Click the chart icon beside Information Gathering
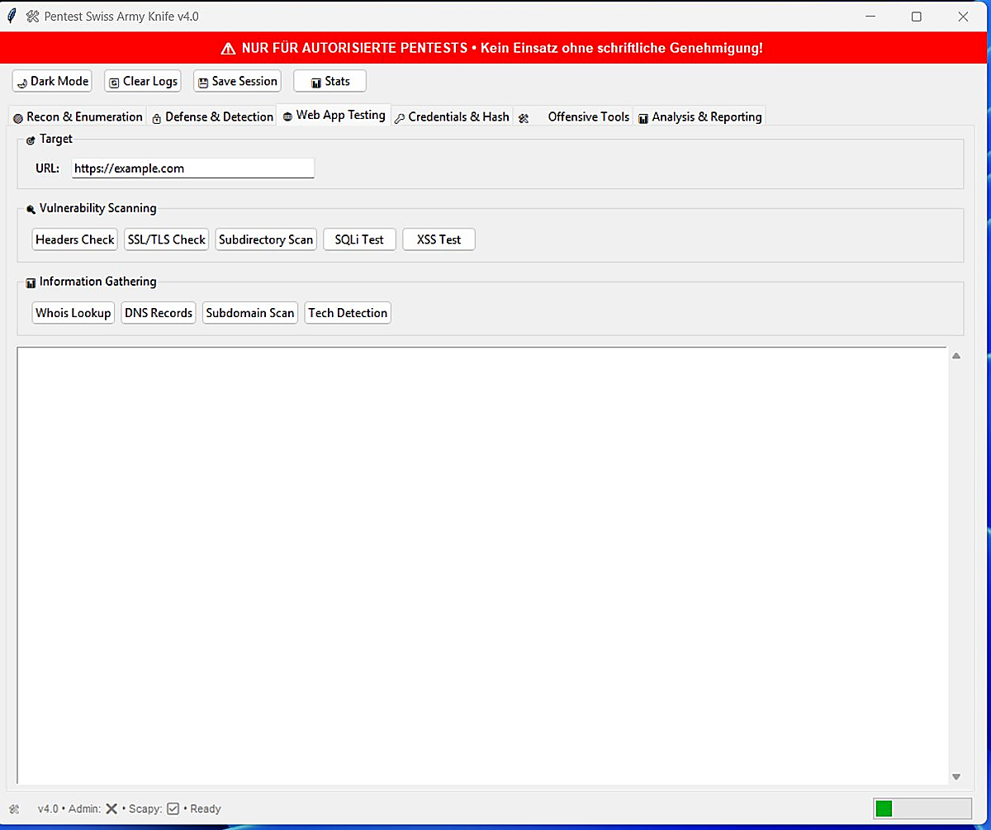This screenshot has height=830, width=991. pyautogui.click(x=31, y=283)
